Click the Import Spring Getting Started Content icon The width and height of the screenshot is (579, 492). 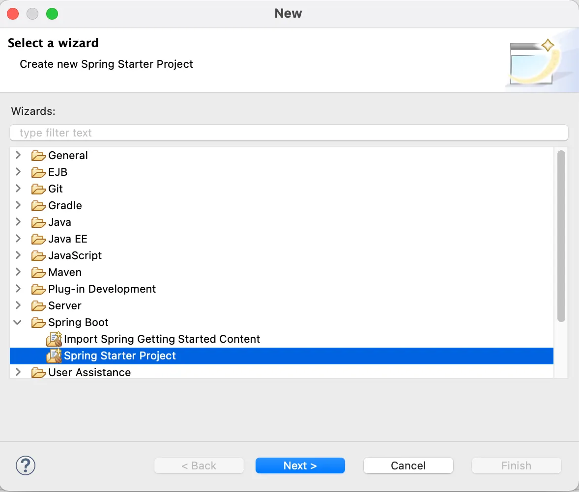pyautogui.click(x=54, y=339)
